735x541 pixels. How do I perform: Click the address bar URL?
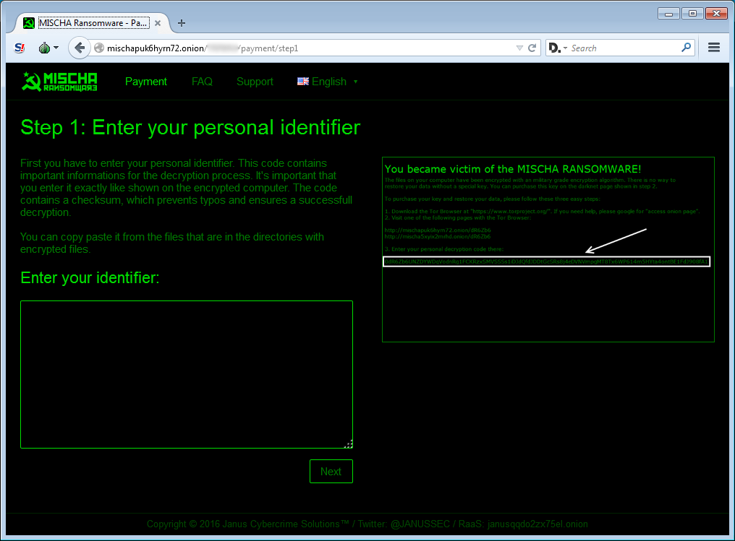pyautogui.click(x=203, y=48)
